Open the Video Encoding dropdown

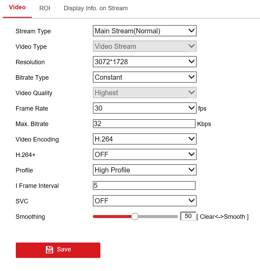coord(144,139)
